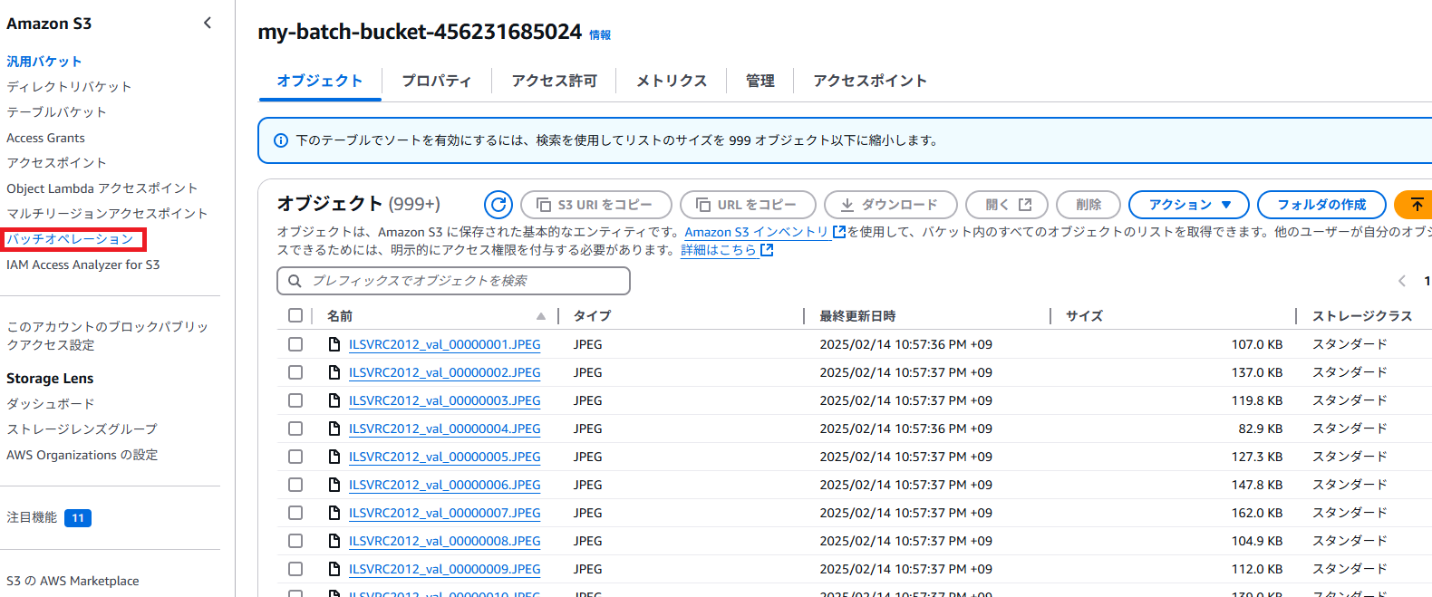
Task: Click the ダウンロード button
Action: (891, 205)
